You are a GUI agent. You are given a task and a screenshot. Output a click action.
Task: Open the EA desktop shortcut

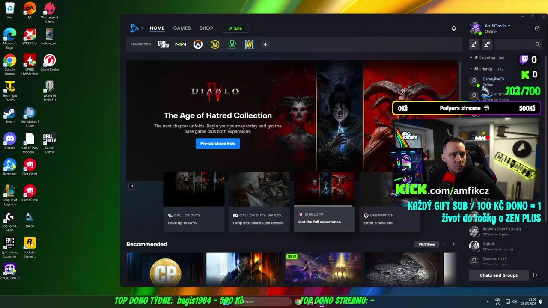[x=30, y=11]
